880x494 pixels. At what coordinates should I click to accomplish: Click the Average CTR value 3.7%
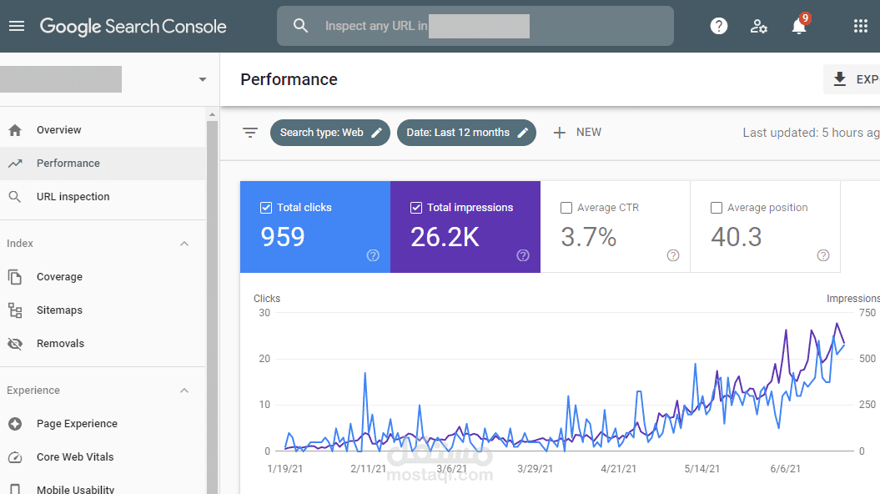589,237
